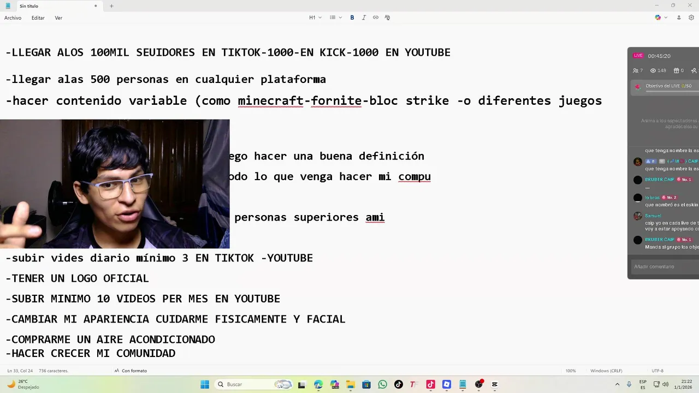Click the Samuel username in chat
Viewport: 699px width, 393px height.
pyautogui.click(x=653, y=216)
